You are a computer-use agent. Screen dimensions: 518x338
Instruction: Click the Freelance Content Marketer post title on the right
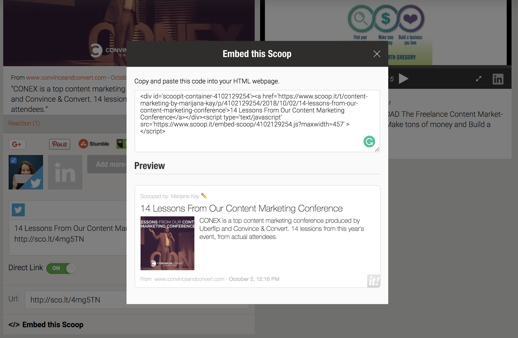coord(445,119)
